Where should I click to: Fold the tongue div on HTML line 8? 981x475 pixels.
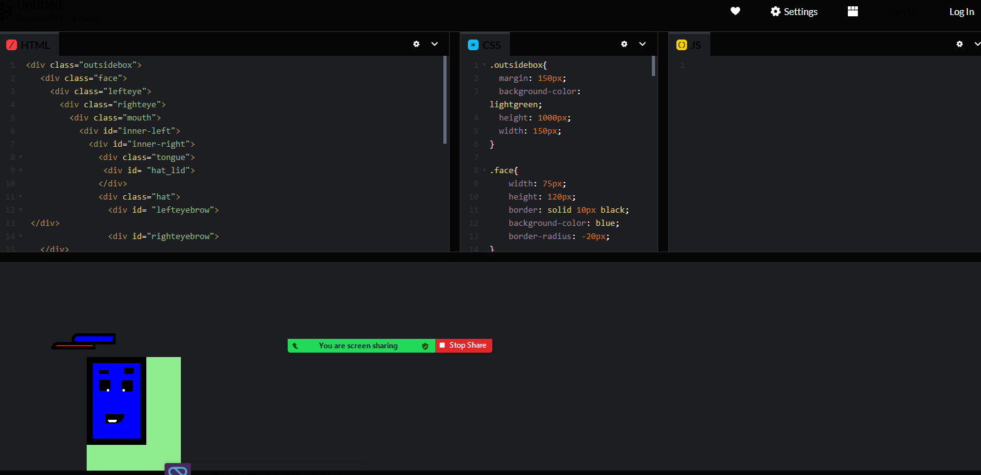point(21,157)
